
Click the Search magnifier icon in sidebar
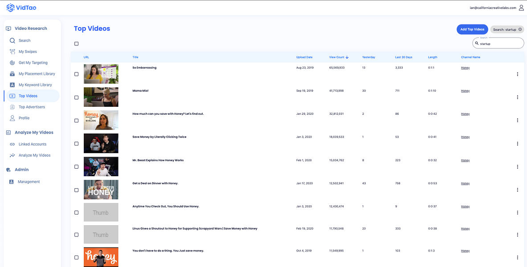pos(12,40)
